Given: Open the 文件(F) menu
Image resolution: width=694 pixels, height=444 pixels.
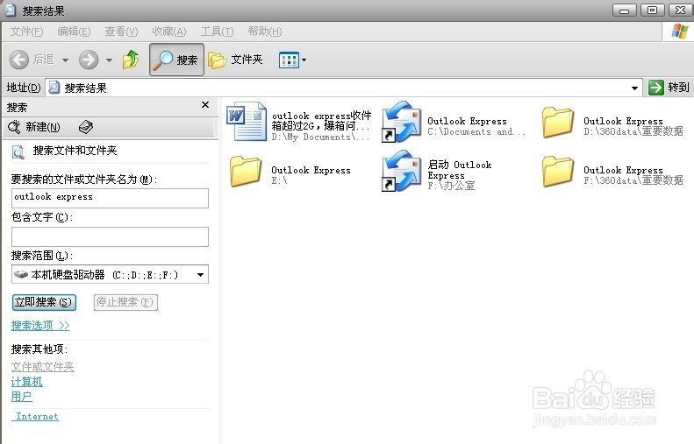Looking at the screenshot, I should [x=26, y=32].
